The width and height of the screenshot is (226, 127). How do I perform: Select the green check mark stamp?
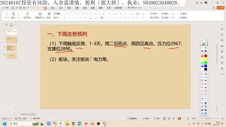(x=202, y=91)
